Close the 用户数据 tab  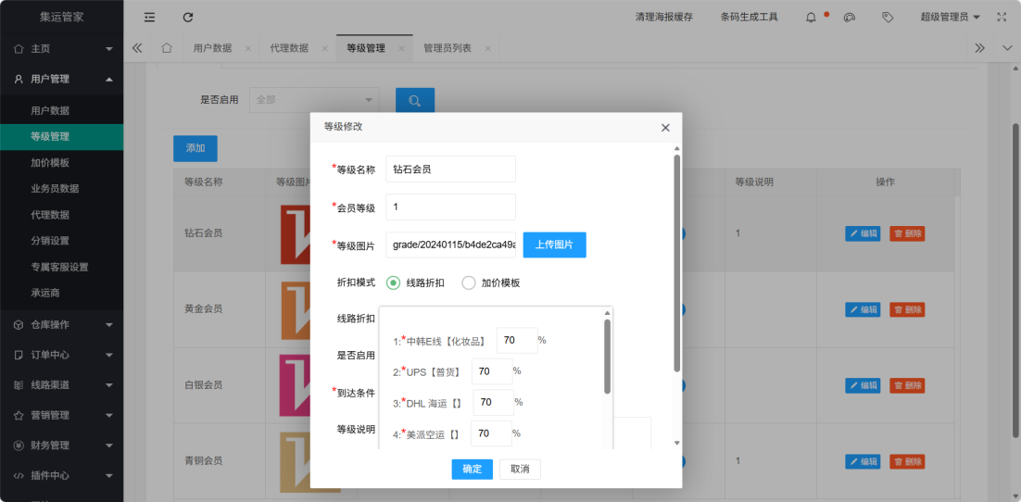[x=248, y=49]
